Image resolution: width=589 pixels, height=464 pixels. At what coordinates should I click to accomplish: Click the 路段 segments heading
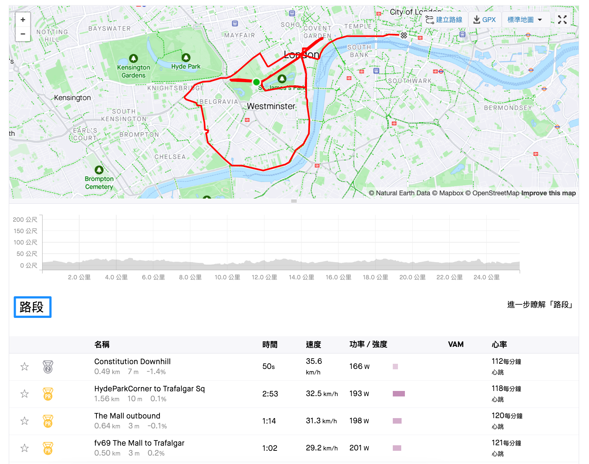point(32,307)
